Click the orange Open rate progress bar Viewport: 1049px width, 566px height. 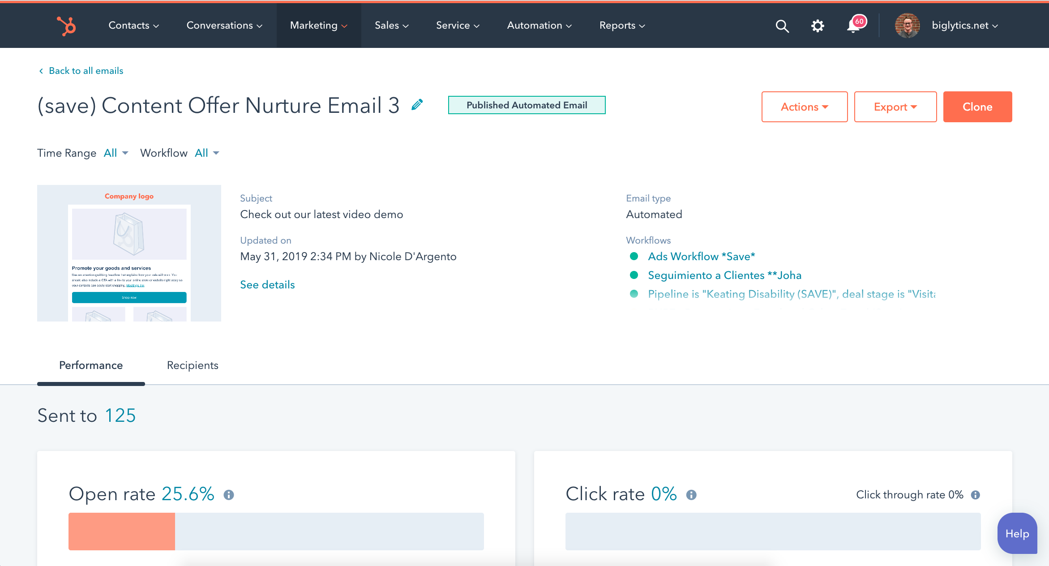121,531
